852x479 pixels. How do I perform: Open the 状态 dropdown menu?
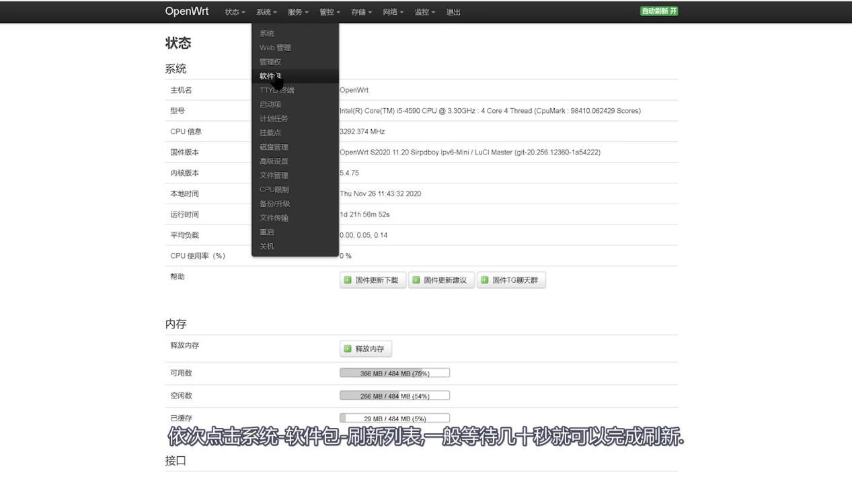click(x=233, y=11)
